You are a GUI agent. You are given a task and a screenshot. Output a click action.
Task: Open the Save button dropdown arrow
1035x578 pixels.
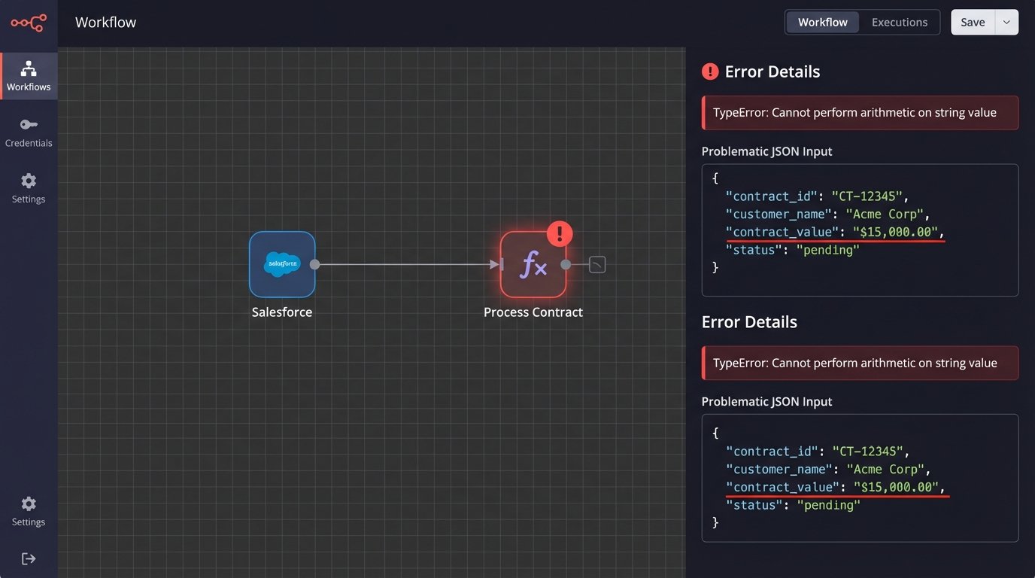click(x=1006, y=22)
